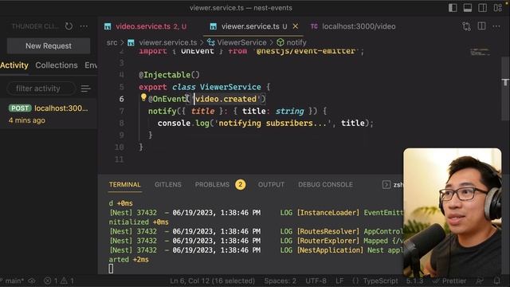
Task: Click the lightbulb quick fix icon
Action: pos(143,97)
